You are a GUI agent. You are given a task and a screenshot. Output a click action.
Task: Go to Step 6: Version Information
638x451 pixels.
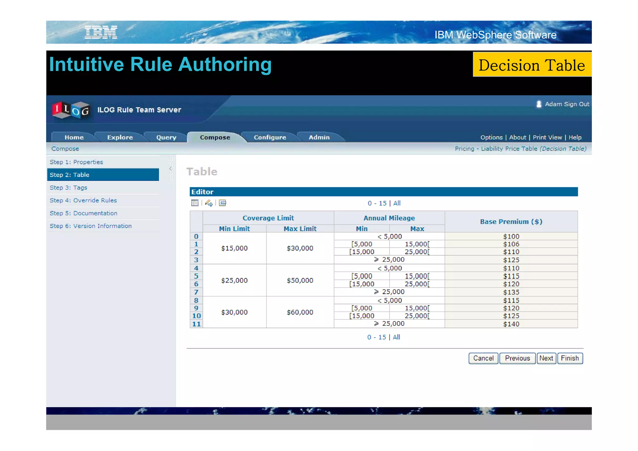pos(103,226)
